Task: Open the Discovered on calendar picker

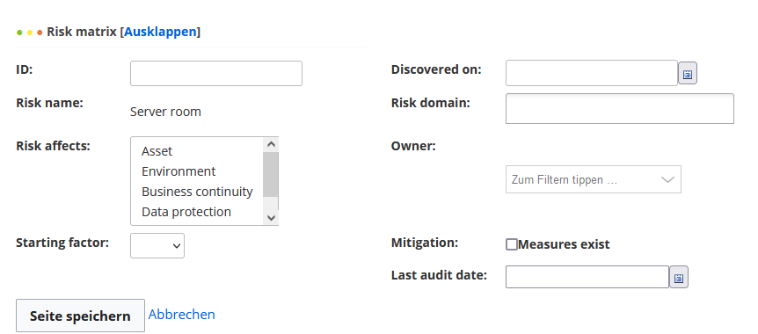Action: coord(688,74)
